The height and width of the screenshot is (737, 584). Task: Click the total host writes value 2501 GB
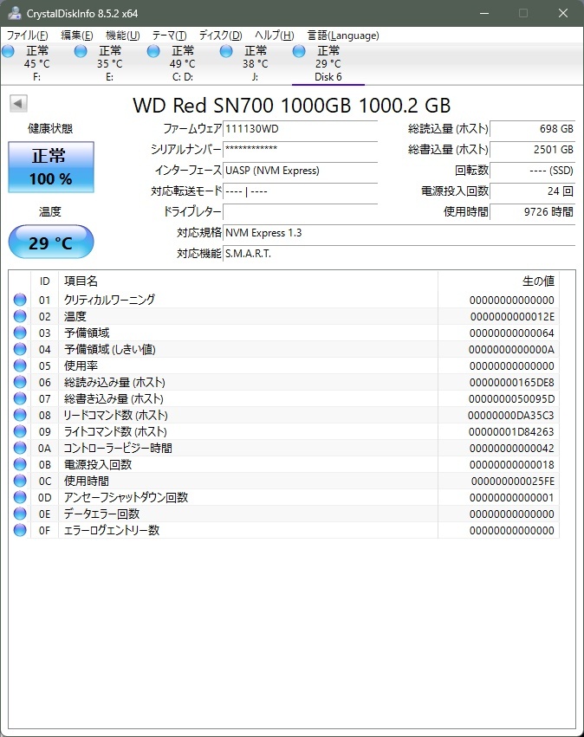(x=532, y=150)
